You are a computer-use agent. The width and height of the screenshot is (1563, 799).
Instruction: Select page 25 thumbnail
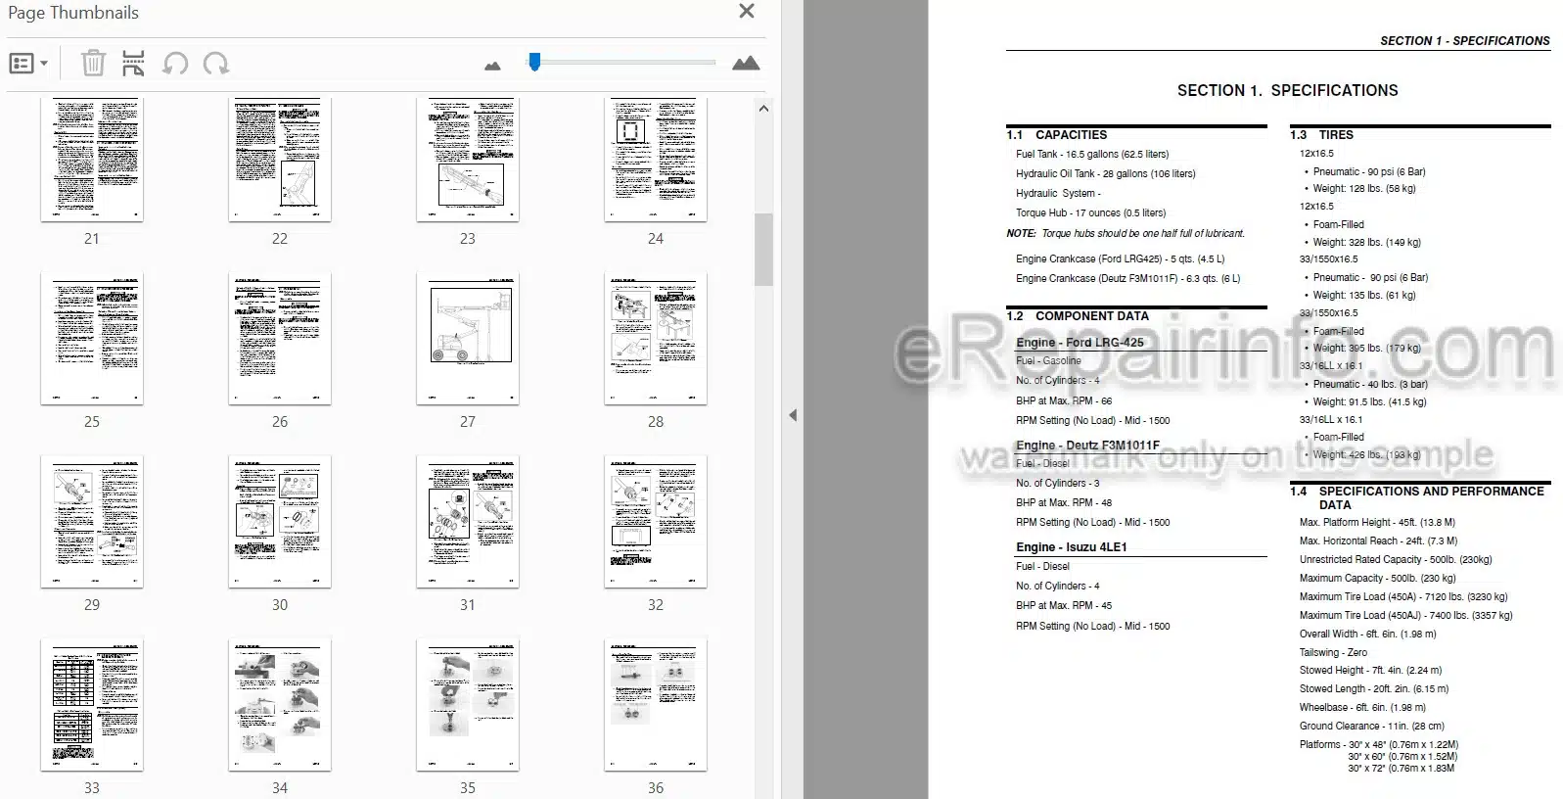(92, 339)
